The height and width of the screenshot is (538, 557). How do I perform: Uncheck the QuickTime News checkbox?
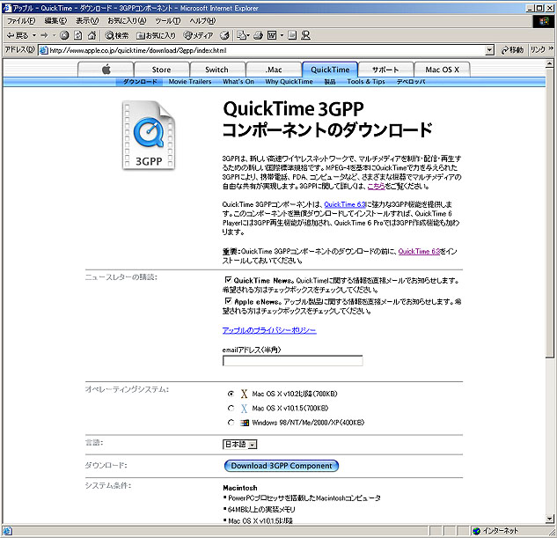click(x=228, y=280)
